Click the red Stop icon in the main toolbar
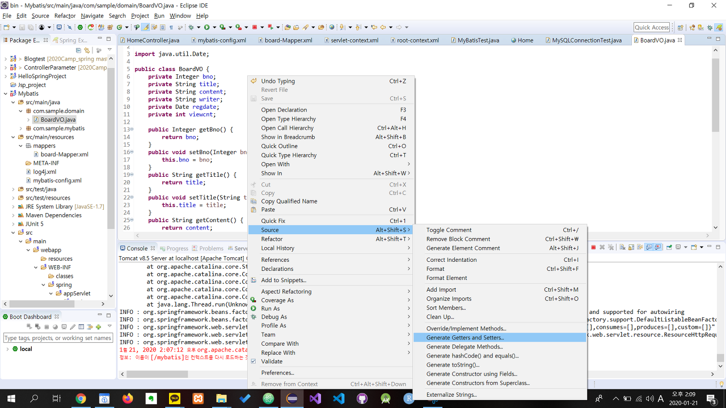Image resolution: width=726 pixels, height=408 pixels. point(254,27)
